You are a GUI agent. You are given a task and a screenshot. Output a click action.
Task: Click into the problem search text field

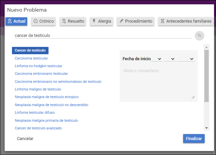coord(103,36)
